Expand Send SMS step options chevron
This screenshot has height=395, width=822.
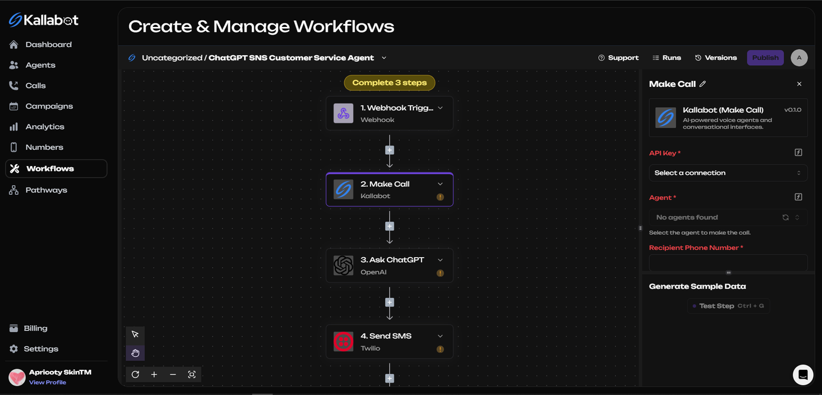440,336
